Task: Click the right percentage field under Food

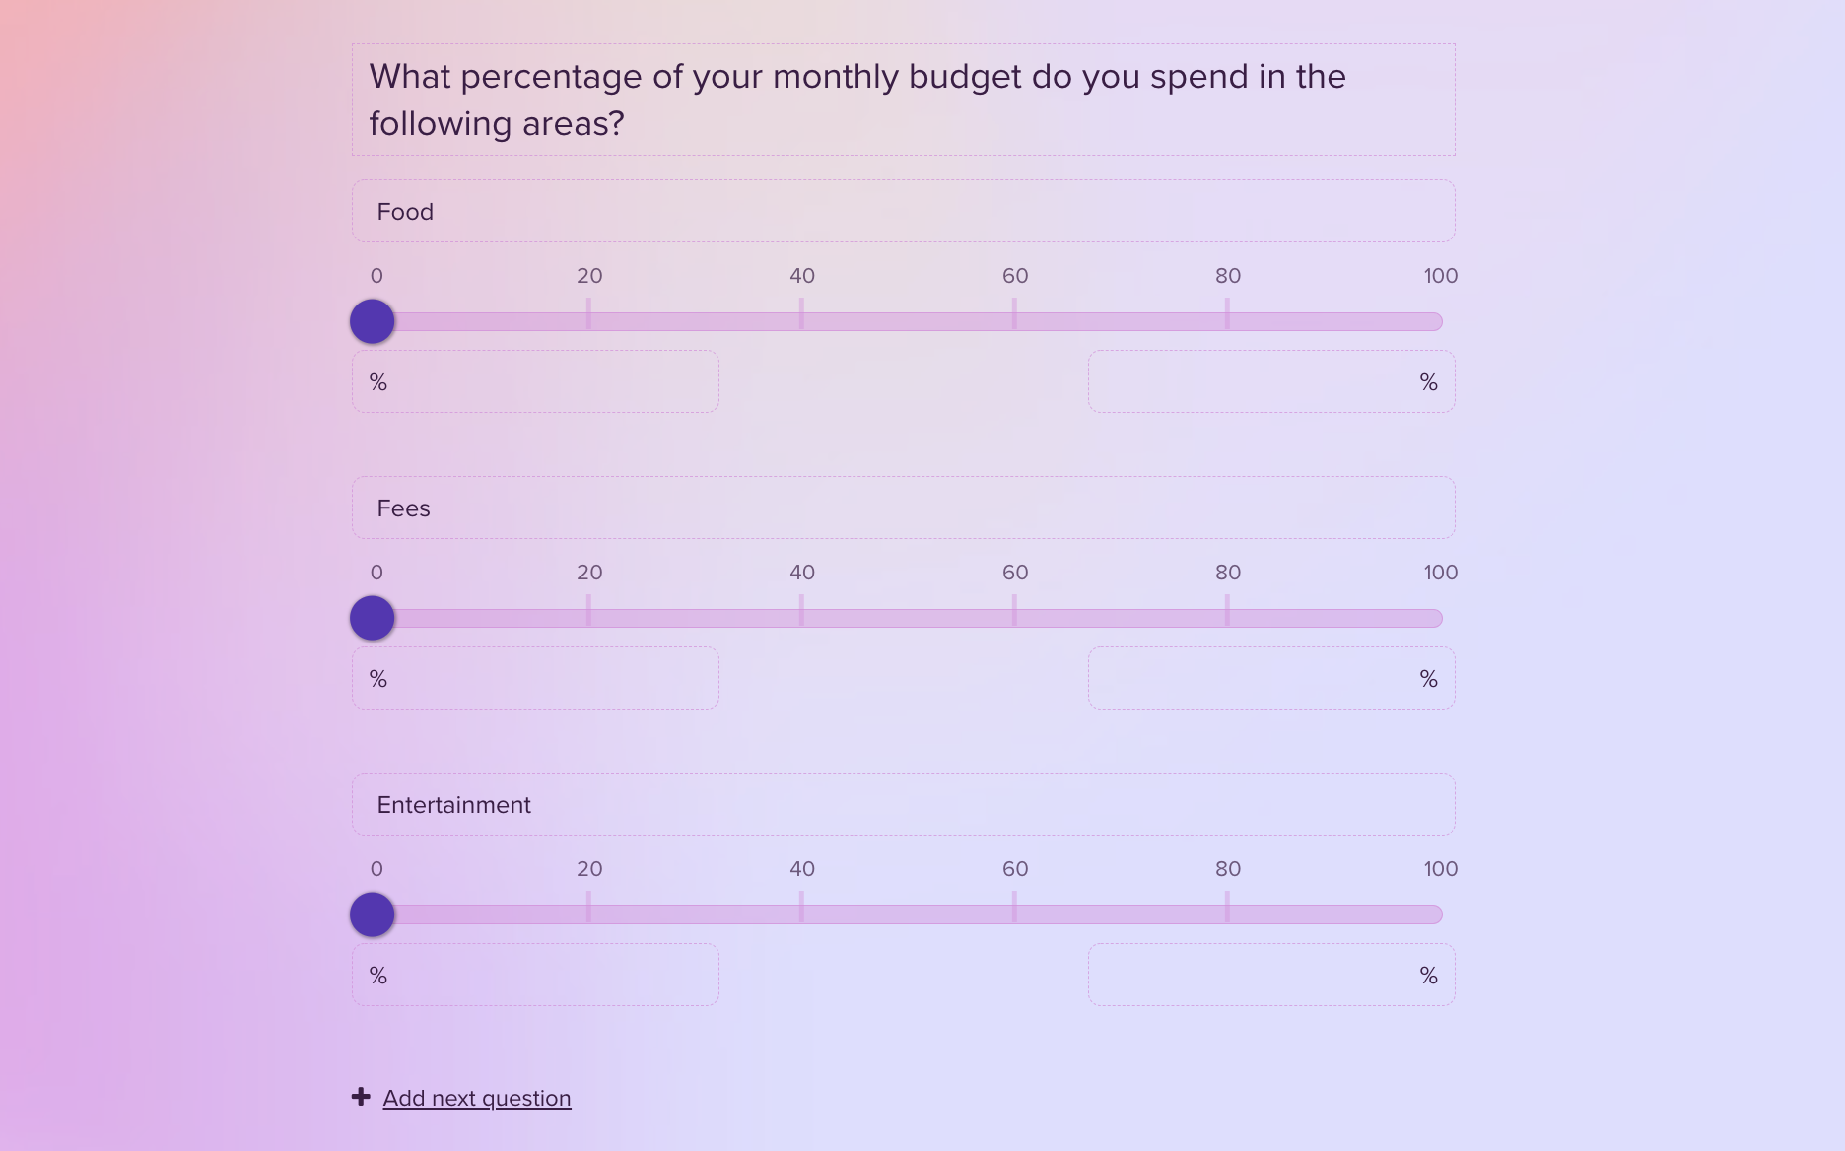Action: tap(1271, 381)
